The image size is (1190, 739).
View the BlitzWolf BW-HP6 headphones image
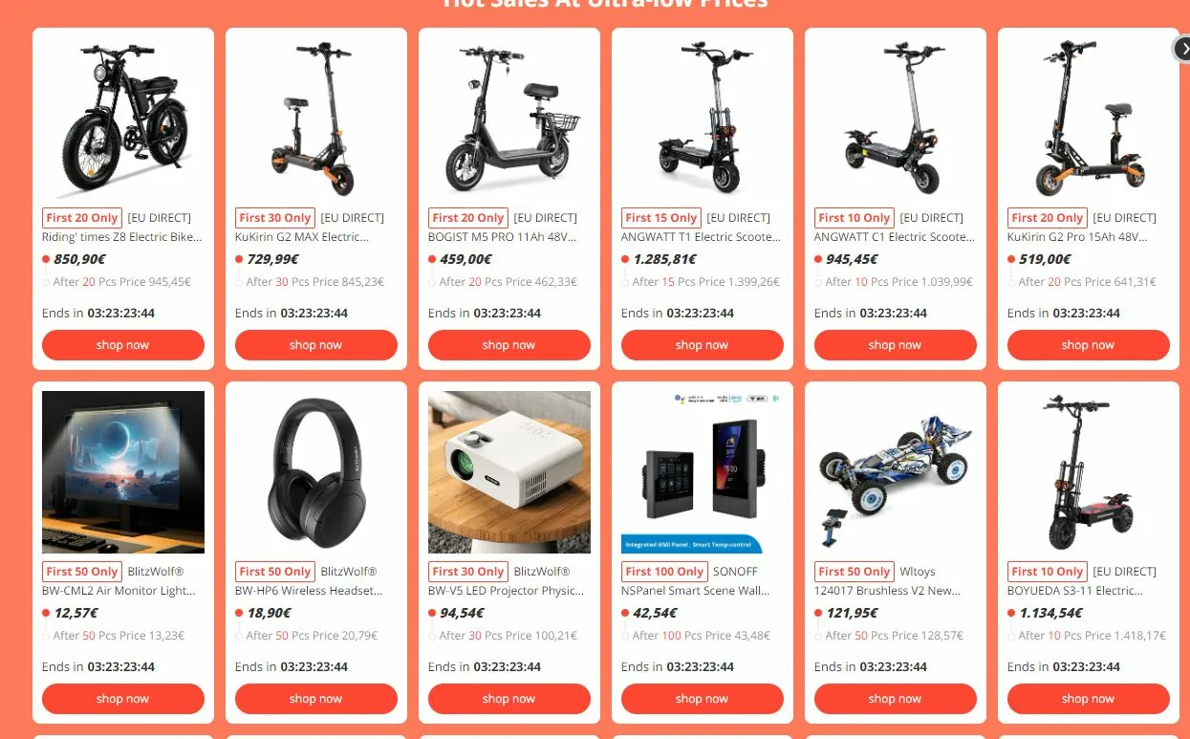[x=316, y=472]
